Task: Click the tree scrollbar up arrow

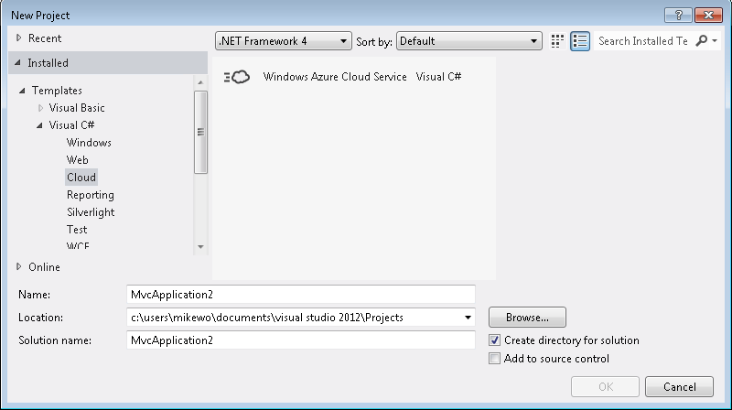Action: click(x=200, y=82)
